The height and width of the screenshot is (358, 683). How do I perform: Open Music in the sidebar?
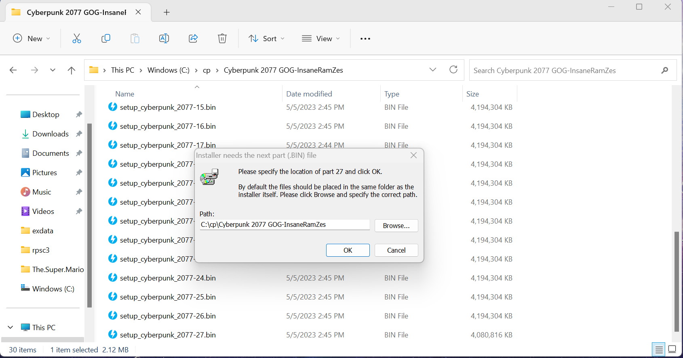point(42,192)
